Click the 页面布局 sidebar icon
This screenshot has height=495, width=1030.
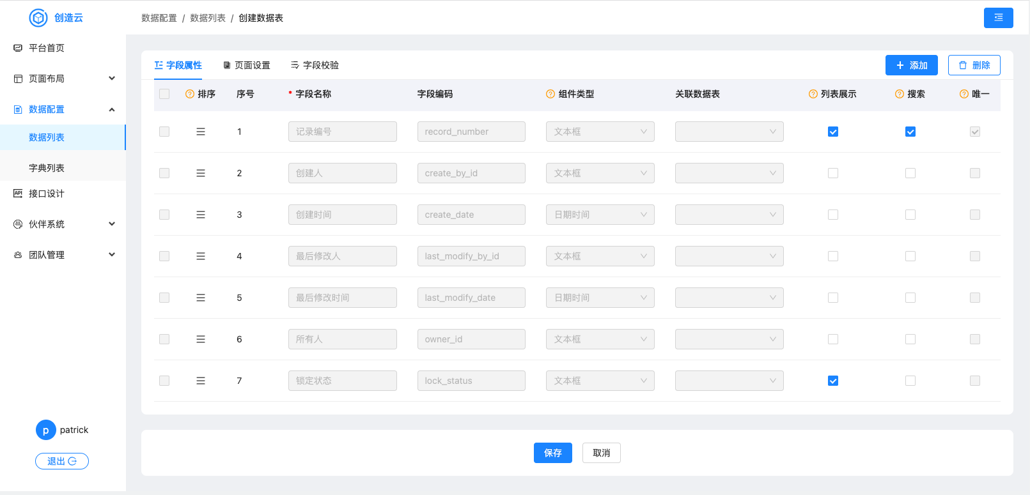pyautogui.click(x=18, y=79)
